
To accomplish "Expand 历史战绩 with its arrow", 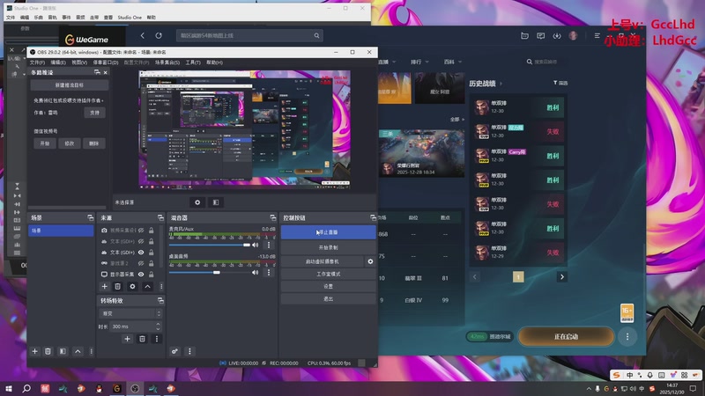I will [x=501, y=84].
